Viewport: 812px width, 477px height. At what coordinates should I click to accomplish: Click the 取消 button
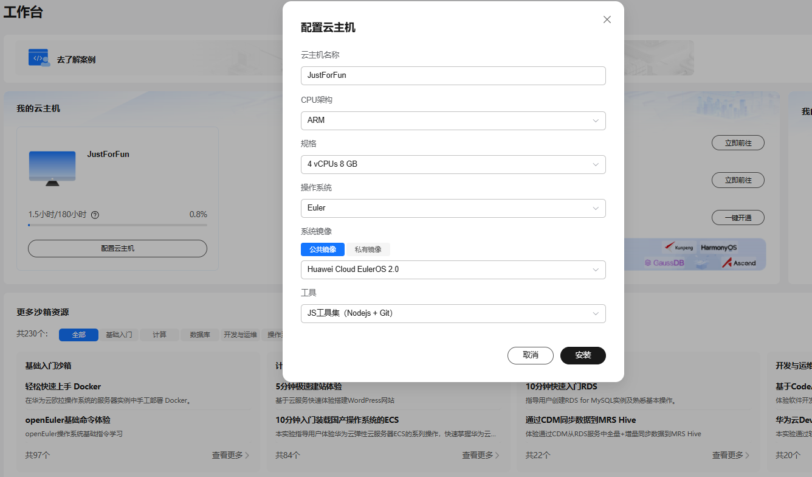[x=531, y=355]
